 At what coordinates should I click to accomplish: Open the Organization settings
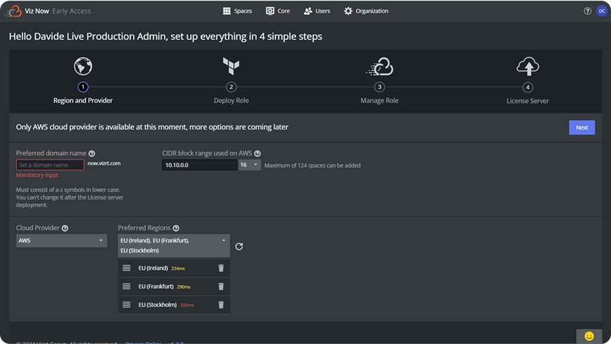(x=366, y=11)
